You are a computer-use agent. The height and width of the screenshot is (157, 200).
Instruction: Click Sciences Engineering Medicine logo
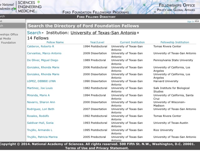pos(30,7)
